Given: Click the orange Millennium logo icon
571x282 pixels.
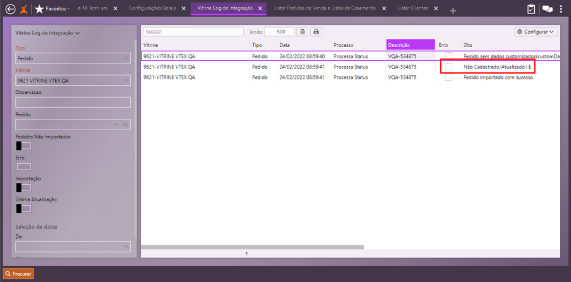Looking at the screenshot, I should point(23,9).
